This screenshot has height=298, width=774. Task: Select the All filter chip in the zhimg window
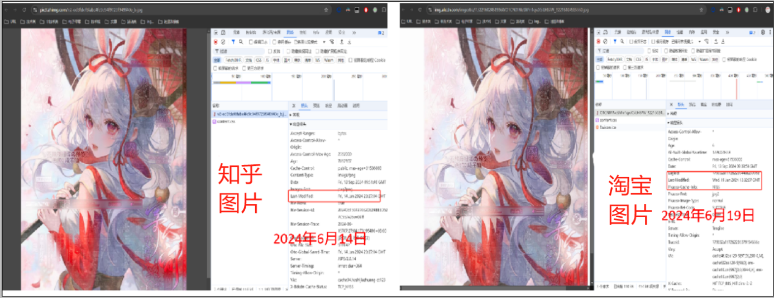pos(217,60)
